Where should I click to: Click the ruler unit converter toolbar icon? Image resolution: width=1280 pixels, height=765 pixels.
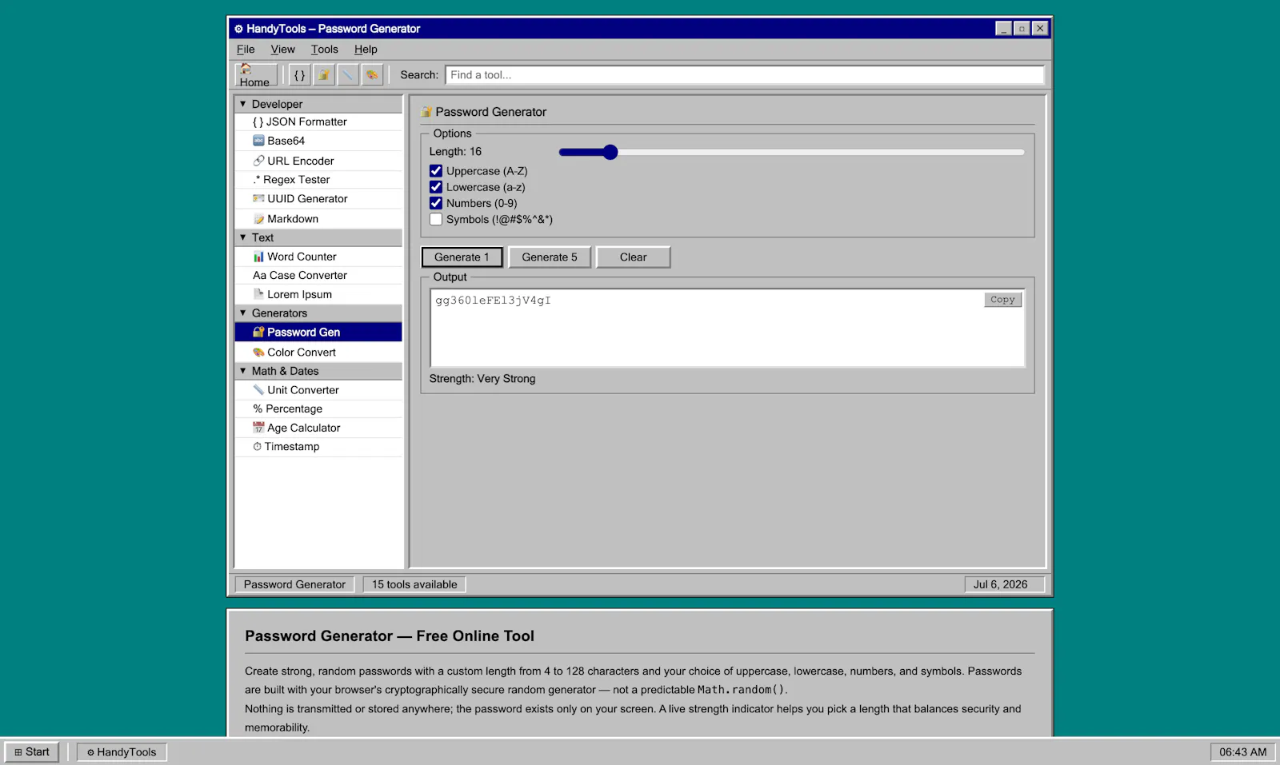tap(347, 75)
